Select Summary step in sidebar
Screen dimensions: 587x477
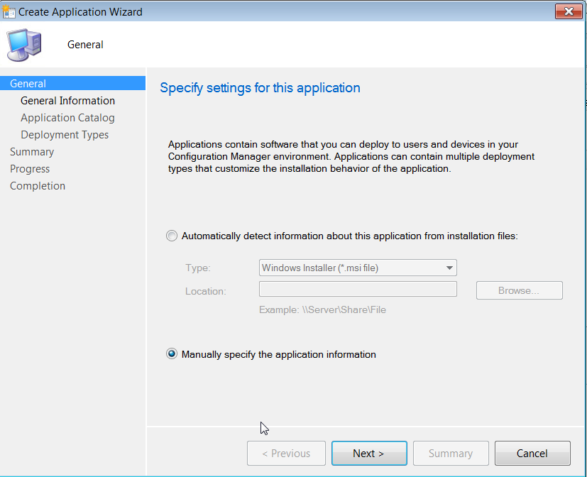click(x=32, y=152)
